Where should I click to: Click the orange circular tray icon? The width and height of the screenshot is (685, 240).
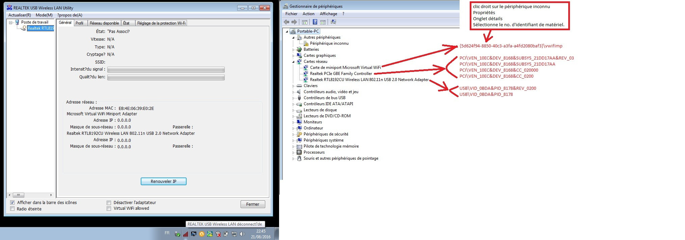coord(202,234)
